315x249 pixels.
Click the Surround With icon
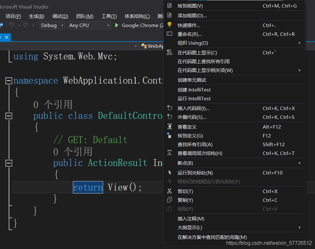pyautogui.click(x=169, y=117)
